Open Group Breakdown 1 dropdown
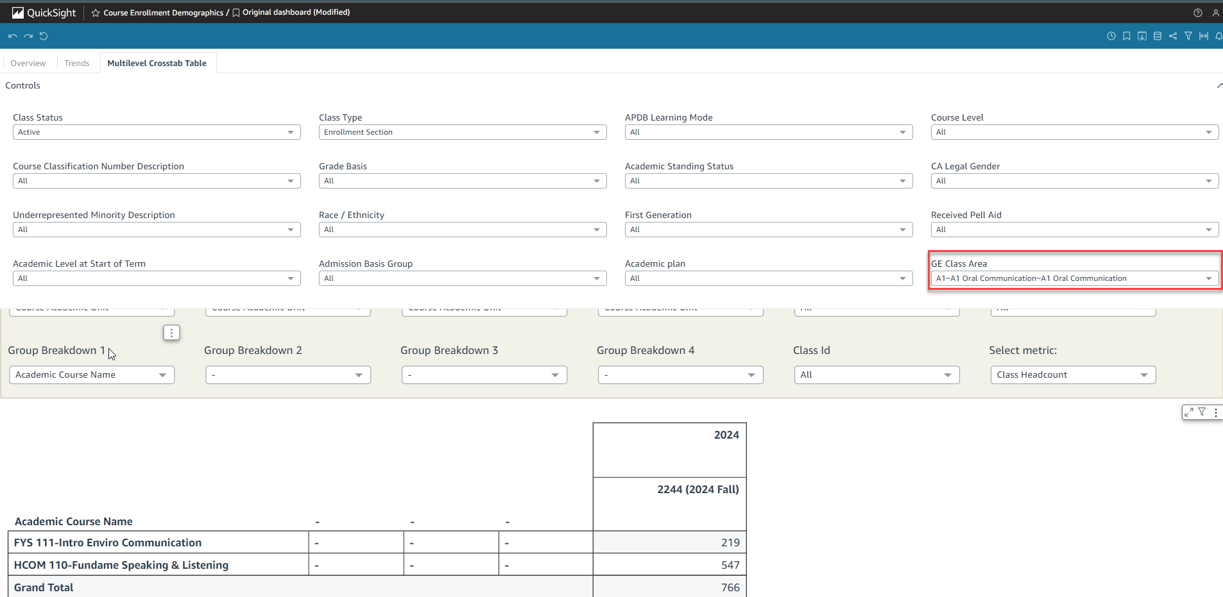Viewport: 1223px width, 597px height. click(x=92, y=375)
